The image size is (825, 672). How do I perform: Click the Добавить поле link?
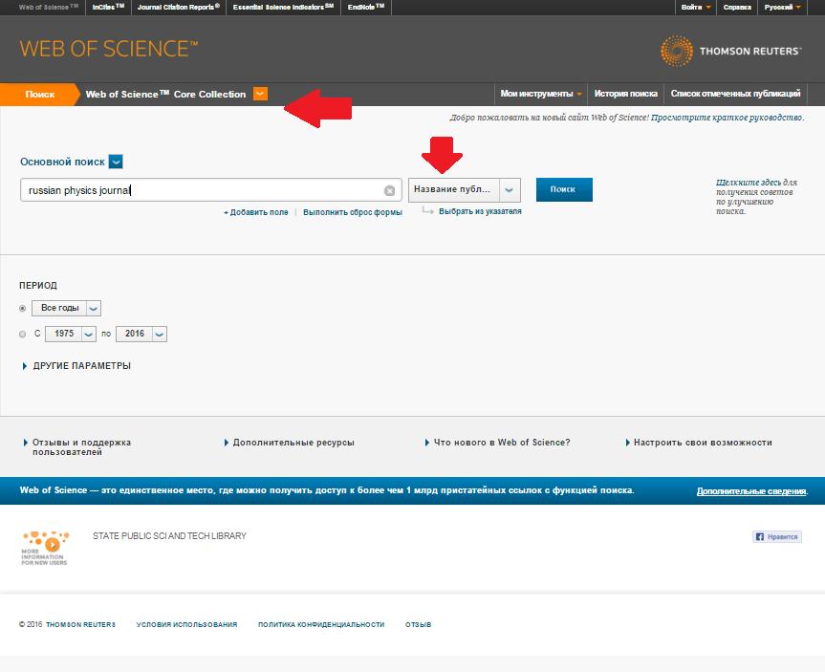[256, 212]
